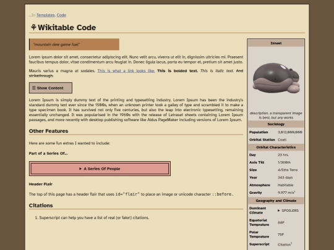Screen dimensions: 334x250
Task: Click the flair icon beside Wikitable Code
Action: (33, 27)
